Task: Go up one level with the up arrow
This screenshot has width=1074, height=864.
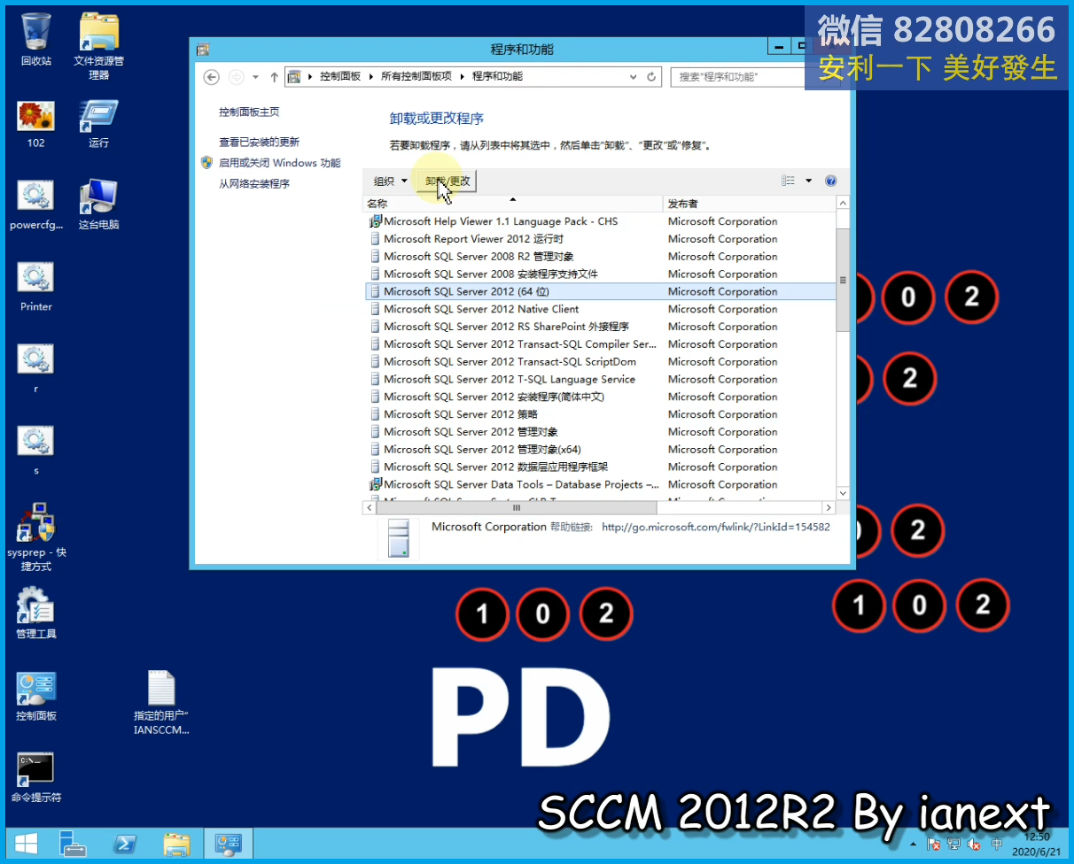Action: pyautogui.click(x=275, y=77)
